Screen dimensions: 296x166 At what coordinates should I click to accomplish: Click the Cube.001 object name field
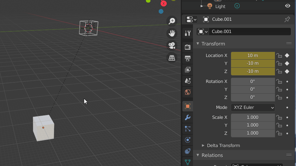point(250,32)
